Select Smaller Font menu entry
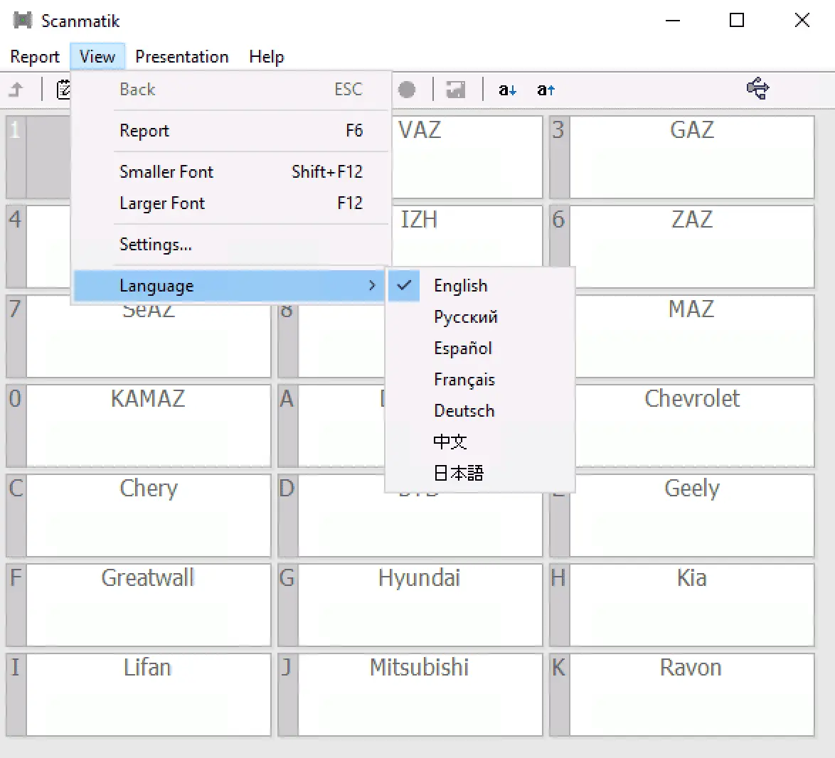Viewport: 835px width, 758px height. tap(231, 171)
